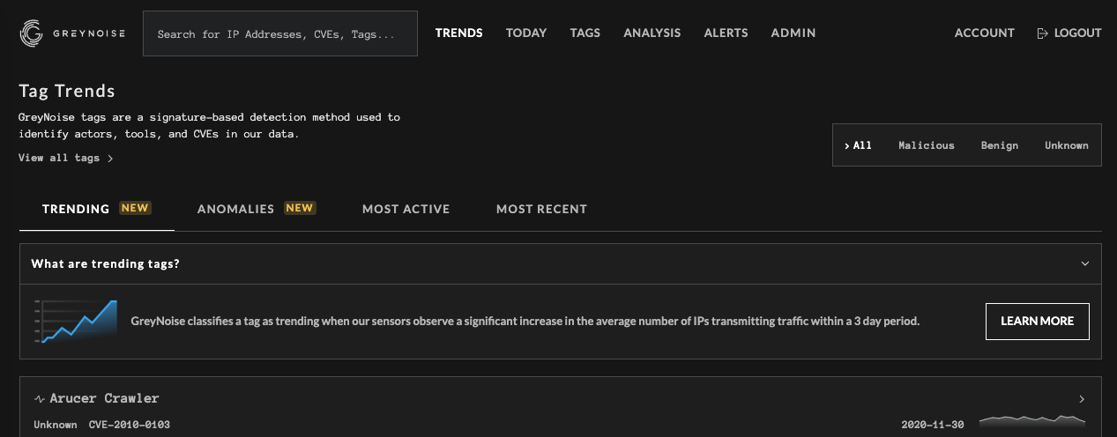Screen dimensions: 1117x437
Task: Click the GreyNoise logo
Action: 72,33
